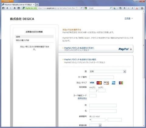The width and height of the screenshot is (146, 128).
Task: Click the 名 first name field
Action: (103, 111)
